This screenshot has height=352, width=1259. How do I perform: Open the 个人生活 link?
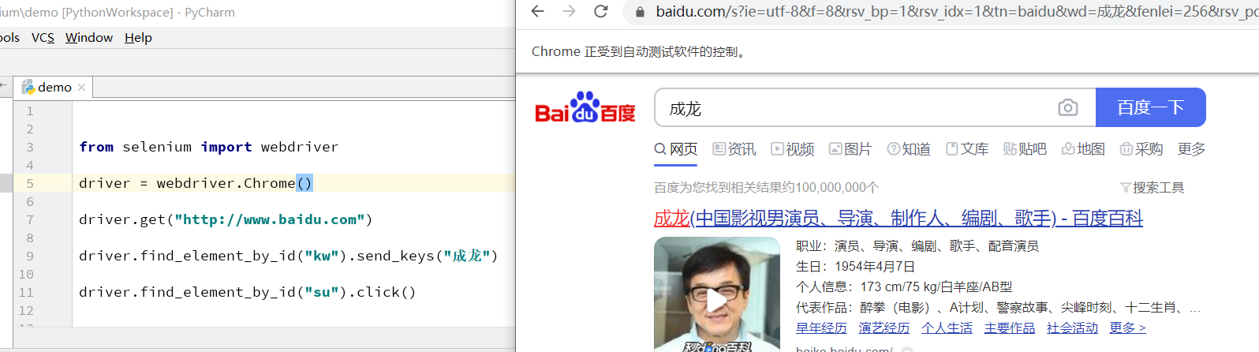tap(947, 328)
